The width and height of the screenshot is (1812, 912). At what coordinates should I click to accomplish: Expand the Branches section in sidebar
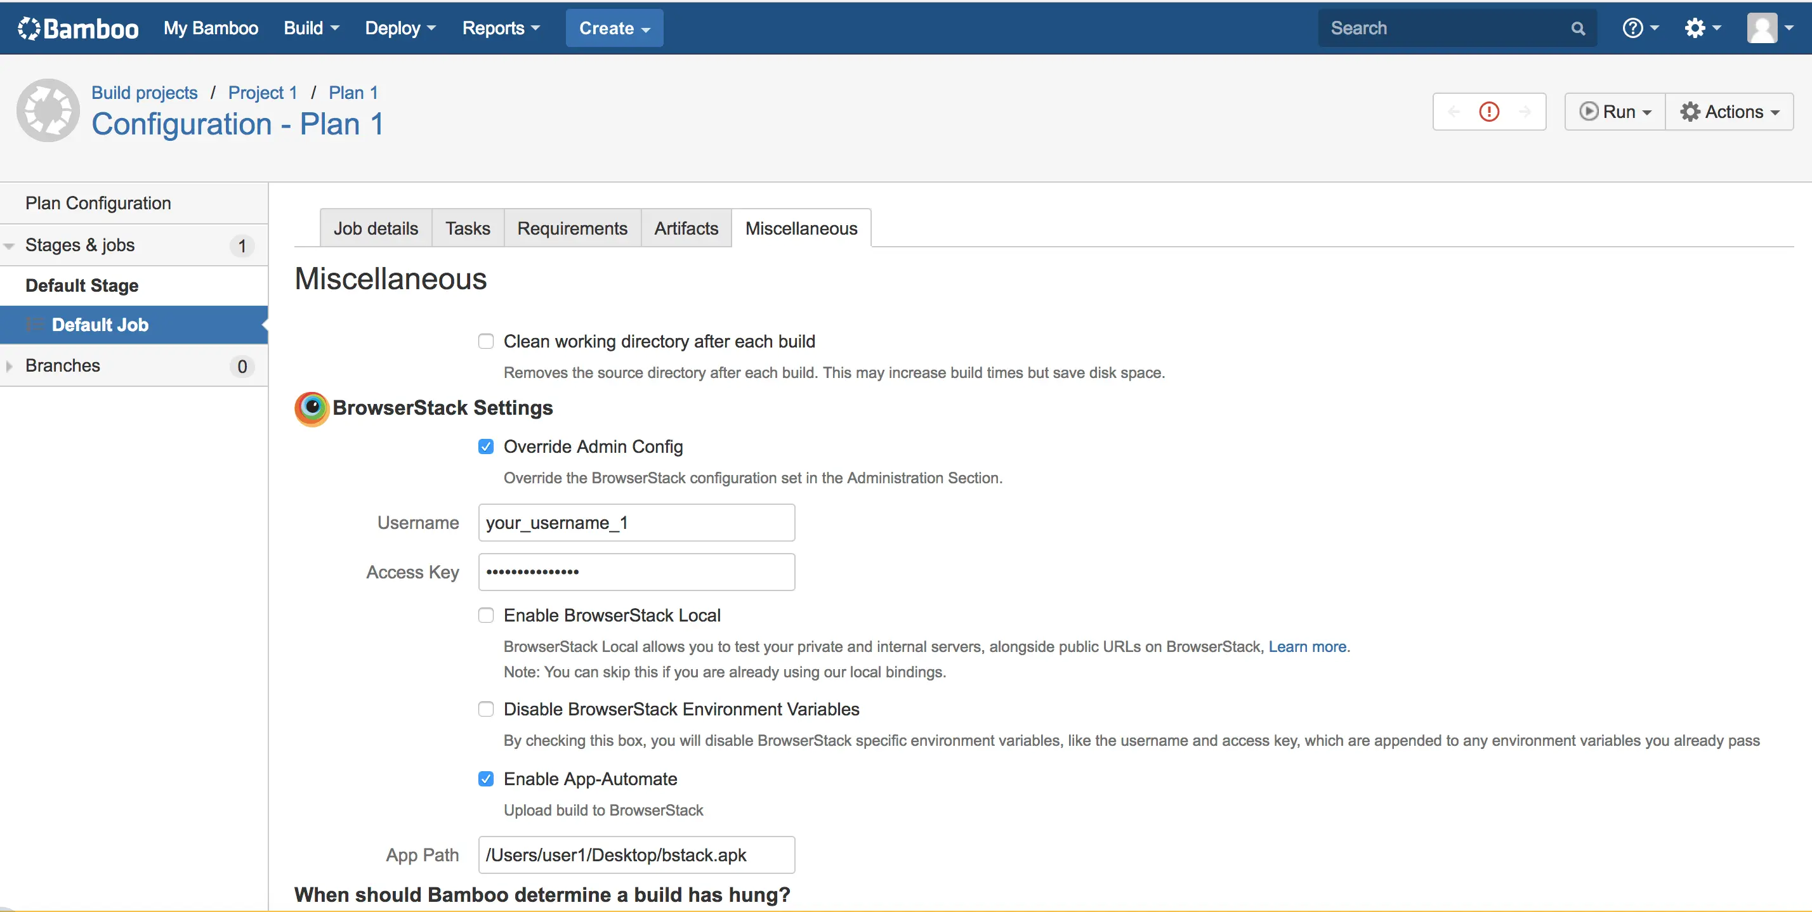[10, 367]
